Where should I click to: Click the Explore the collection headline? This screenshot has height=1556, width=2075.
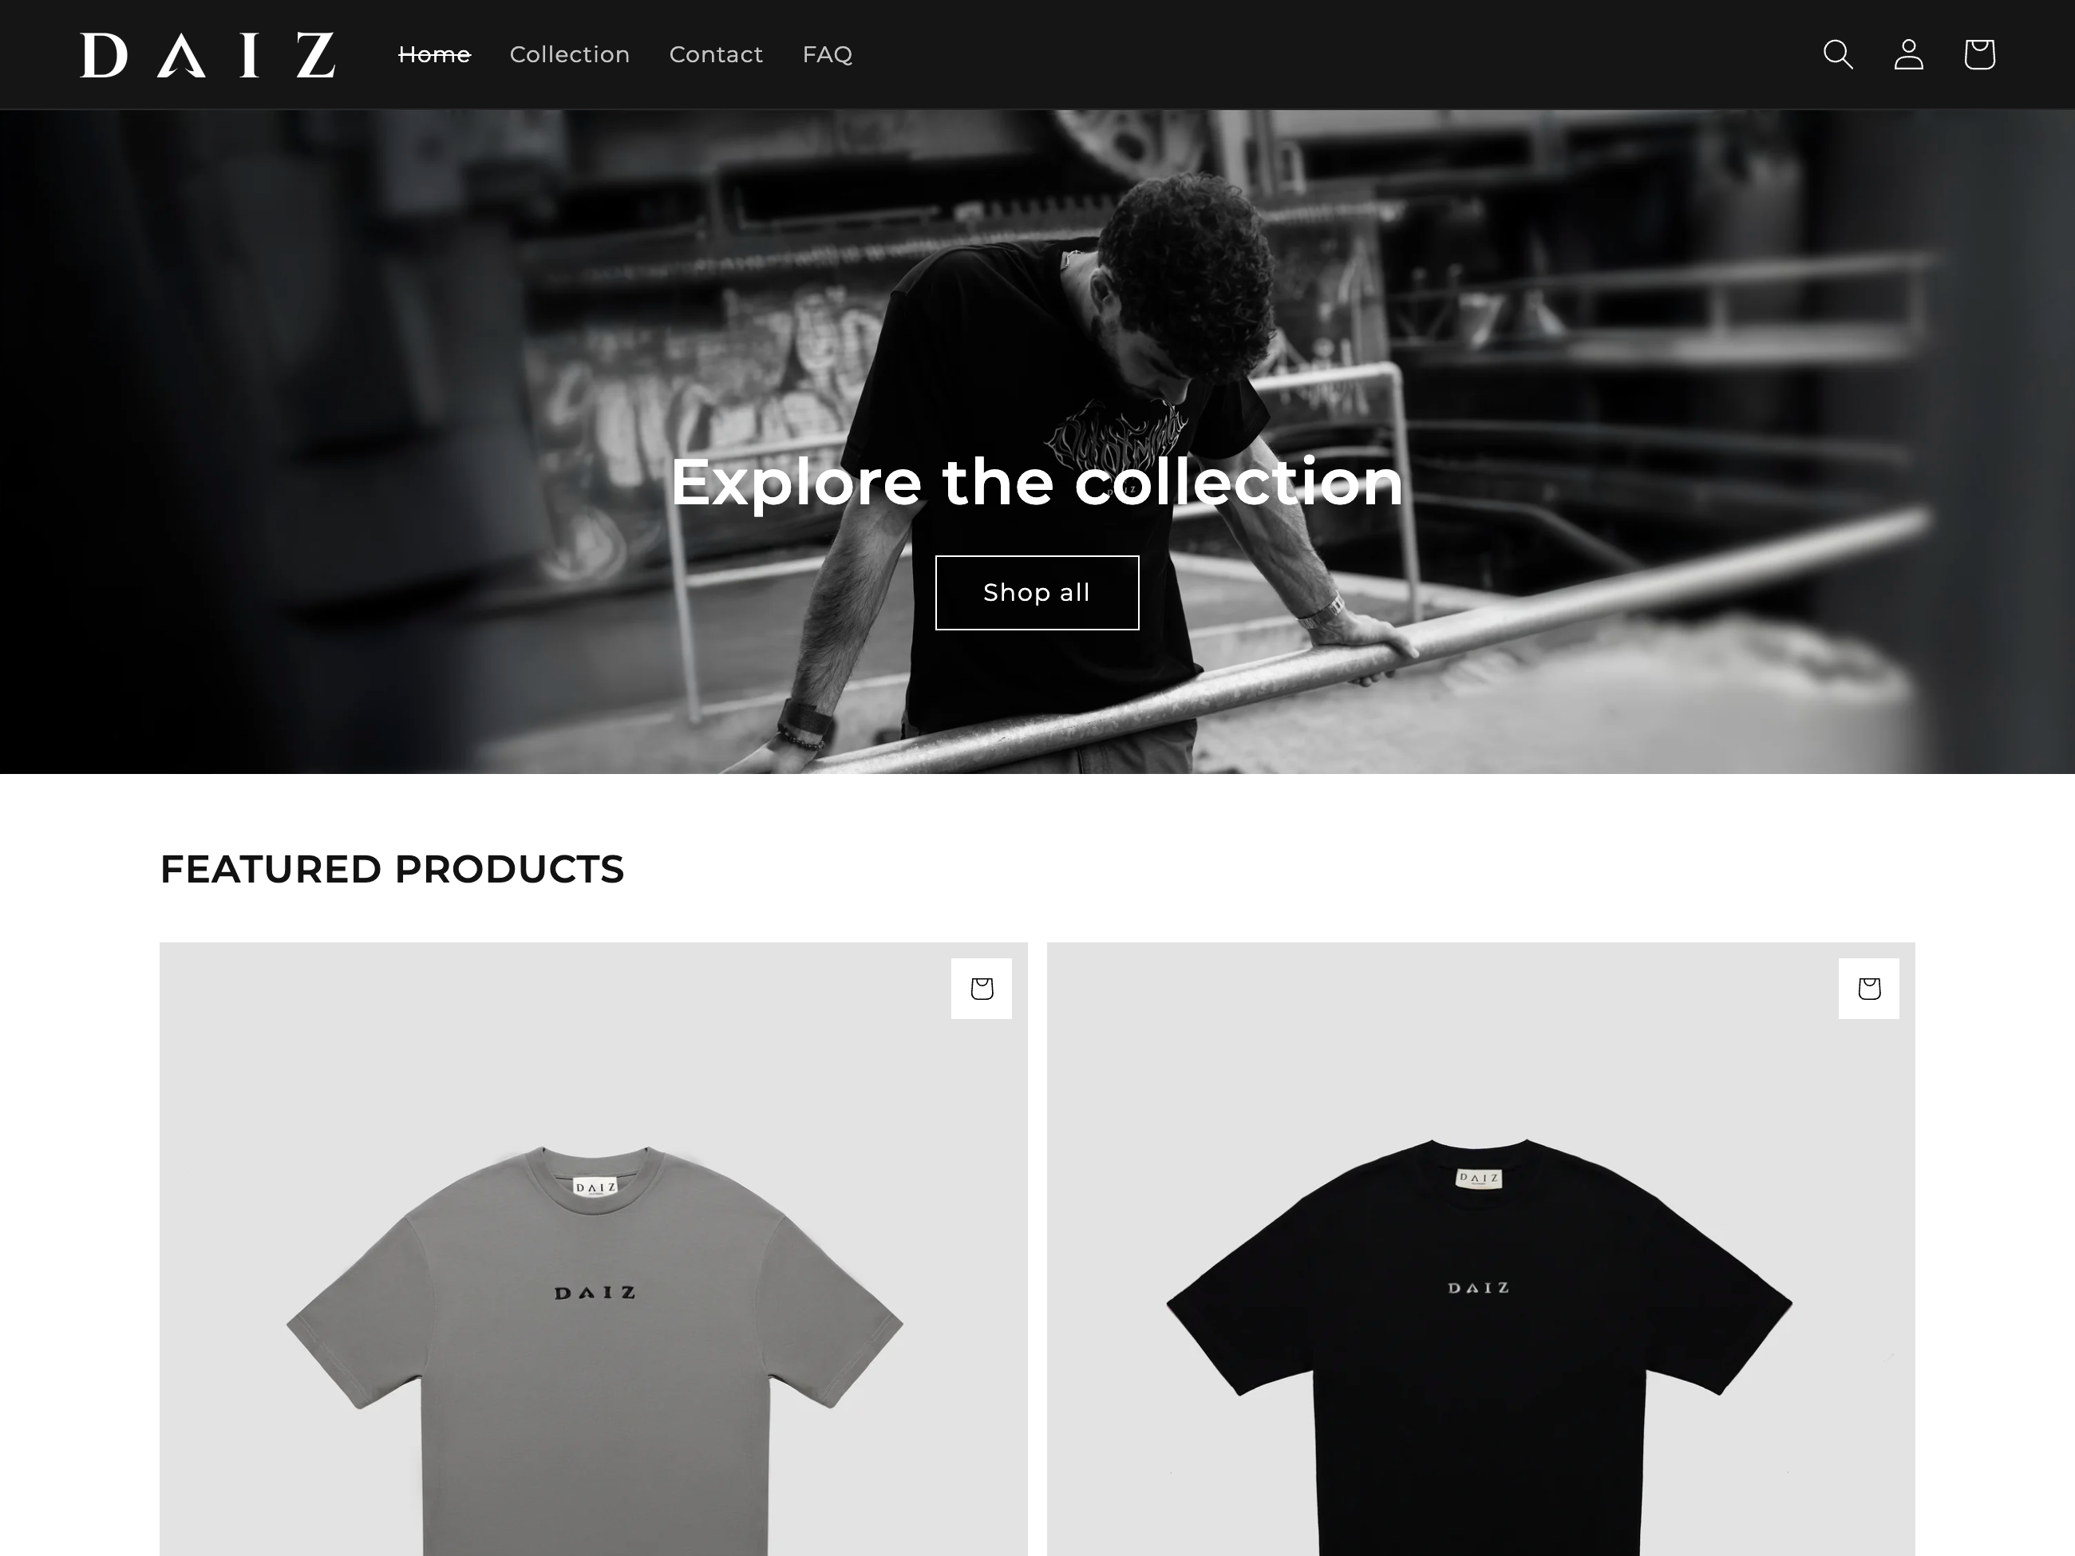pyautogui.click(x=1037, y=482)
